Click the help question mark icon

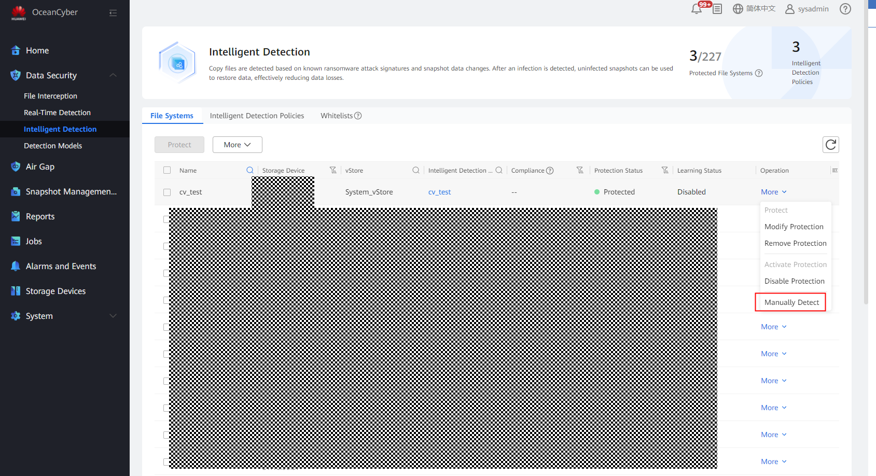[x=845, y=9]
